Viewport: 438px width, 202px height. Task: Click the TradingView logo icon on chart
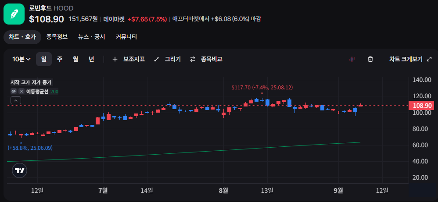[20, 171]
